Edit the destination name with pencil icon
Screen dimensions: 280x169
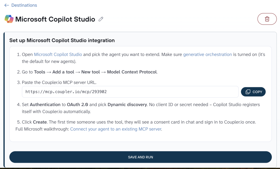click(101, 19)
